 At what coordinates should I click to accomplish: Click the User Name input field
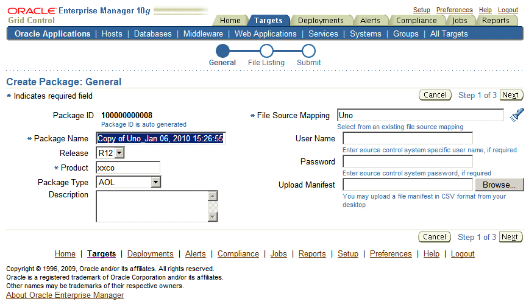(x=408, y=138)
